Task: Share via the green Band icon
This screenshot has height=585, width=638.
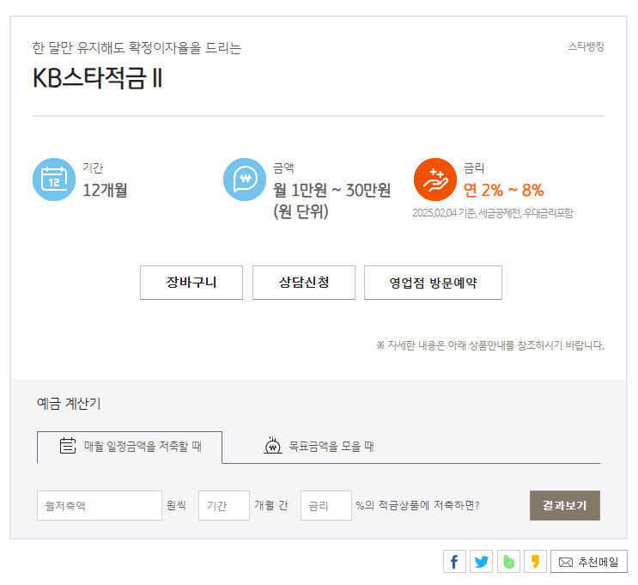Action: point(508,562)
